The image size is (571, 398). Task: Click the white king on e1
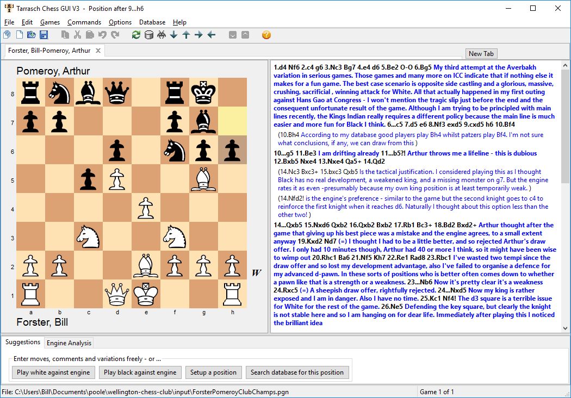coord(146,294)
